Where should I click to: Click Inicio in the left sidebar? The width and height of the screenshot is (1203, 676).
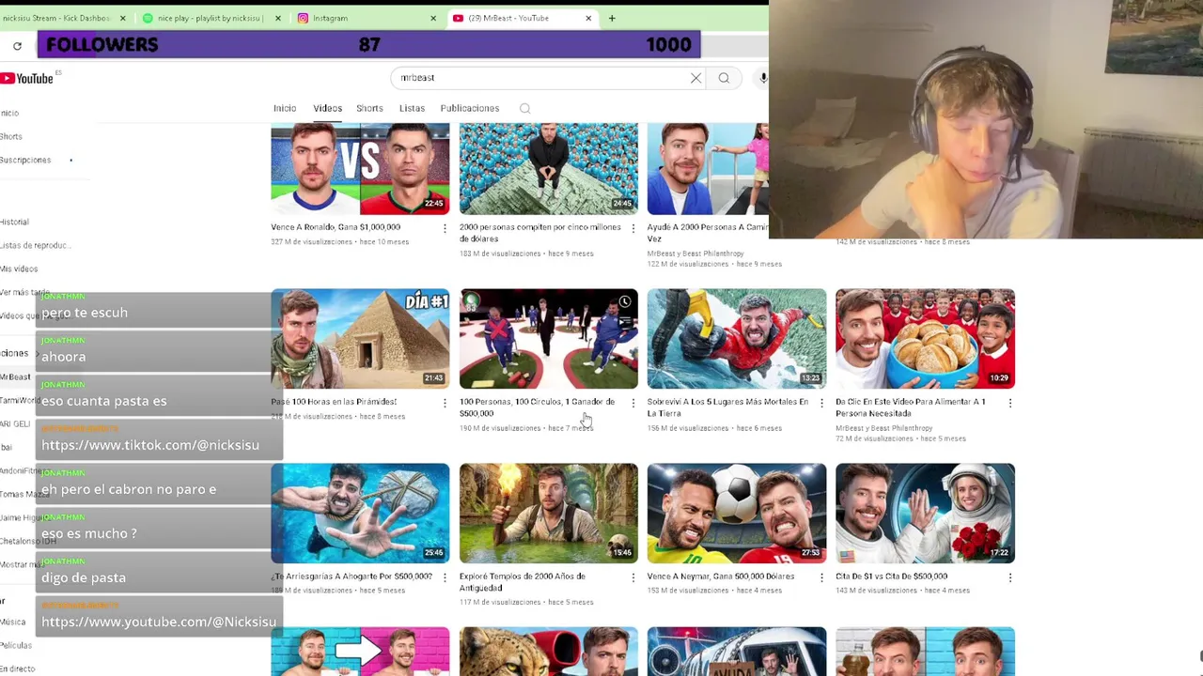click(x=9, y=114)
